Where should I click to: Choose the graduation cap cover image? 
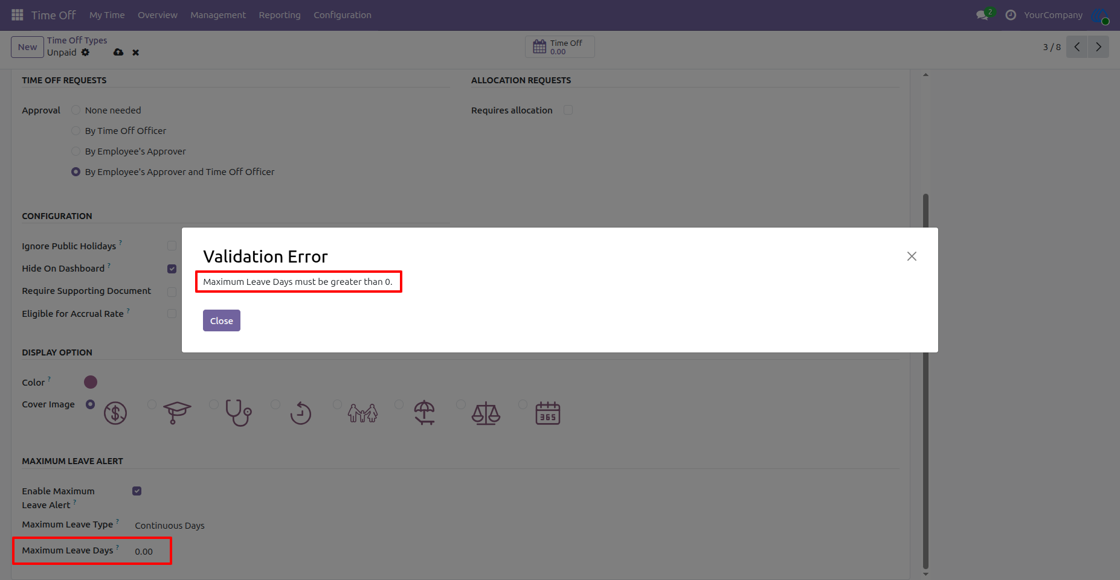pos(177,413)
